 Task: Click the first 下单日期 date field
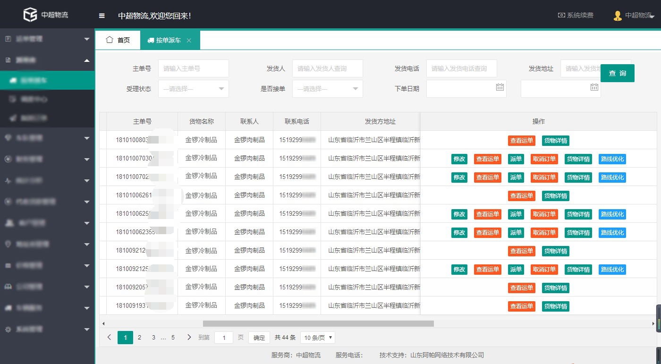click(x=466, y=89)
